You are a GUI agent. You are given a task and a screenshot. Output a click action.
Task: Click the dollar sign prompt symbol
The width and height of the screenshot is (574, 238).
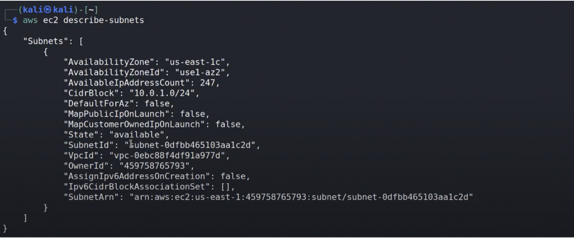click(15, 20)
